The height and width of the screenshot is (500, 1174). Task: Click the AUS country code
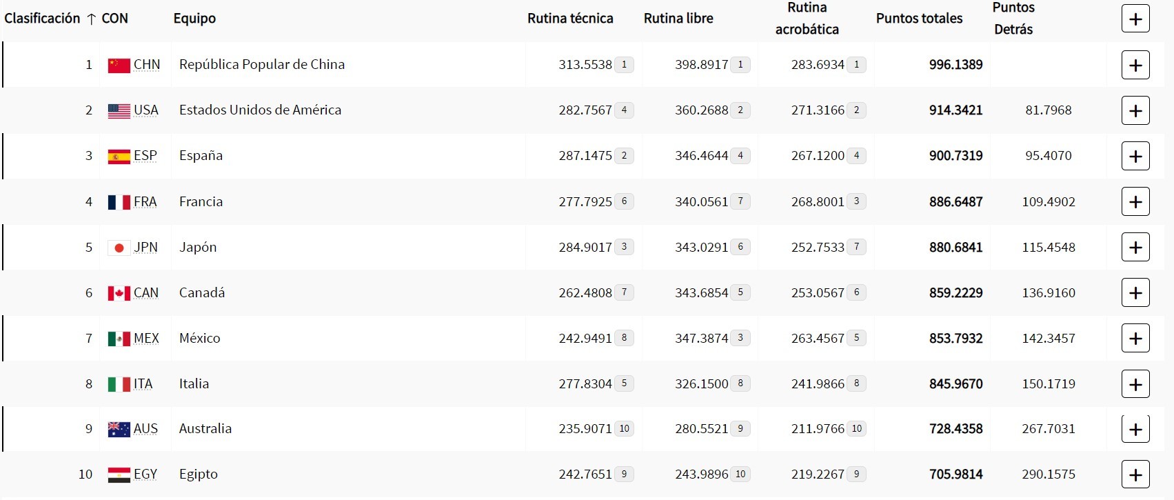pyautogui.click(x=145, y=429)
